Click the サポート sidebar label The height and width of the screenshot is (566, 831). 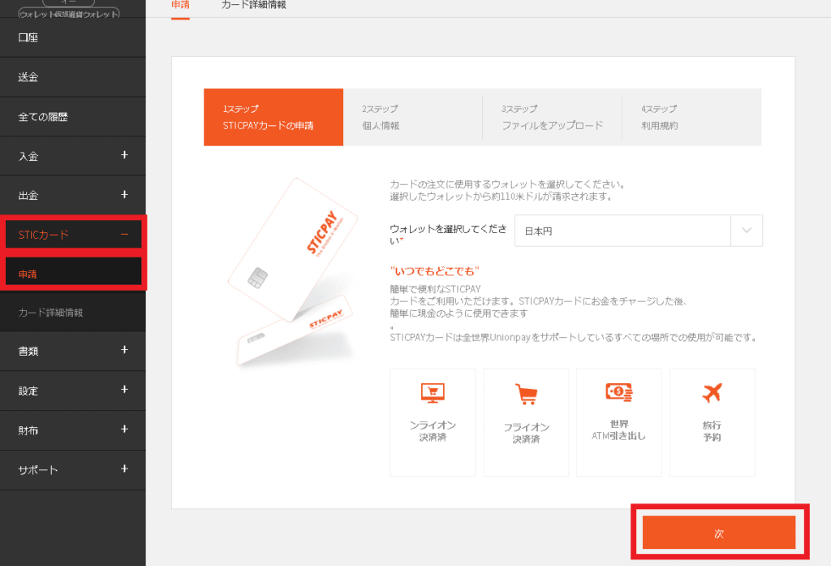37,470
